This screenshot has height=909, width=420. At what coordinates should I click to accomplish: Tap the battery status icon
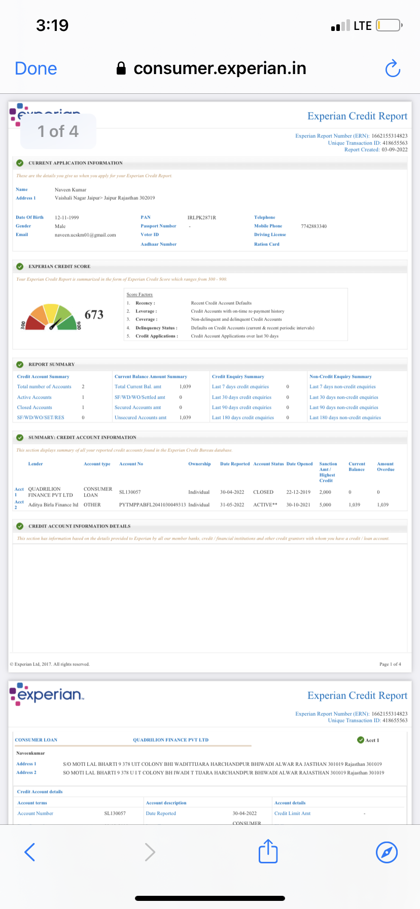click(389, 25)
